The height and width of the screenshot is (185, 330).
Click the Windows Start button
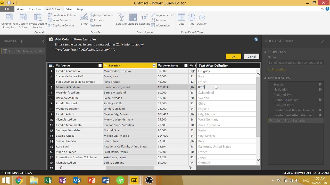pyautogui.click(x=6, y=180)
